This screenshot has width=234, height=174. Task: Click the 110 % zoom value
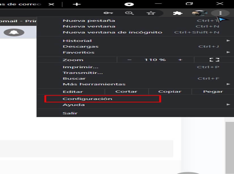(x=155, y=60)
